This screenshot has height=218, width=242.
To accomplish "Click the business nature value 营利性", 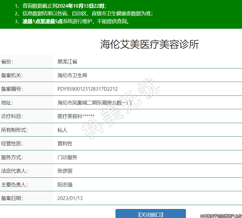I will pos(65,144).
